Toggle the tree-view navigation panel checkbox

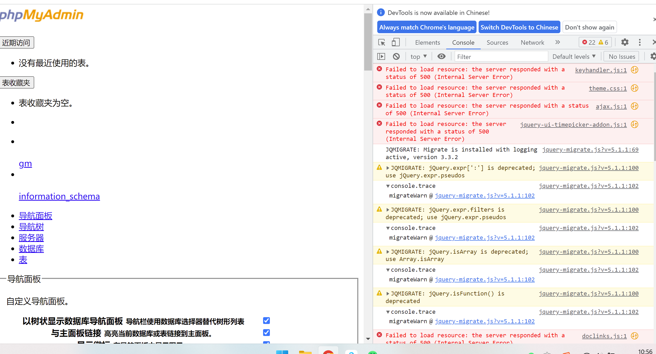tap(266, 321)
